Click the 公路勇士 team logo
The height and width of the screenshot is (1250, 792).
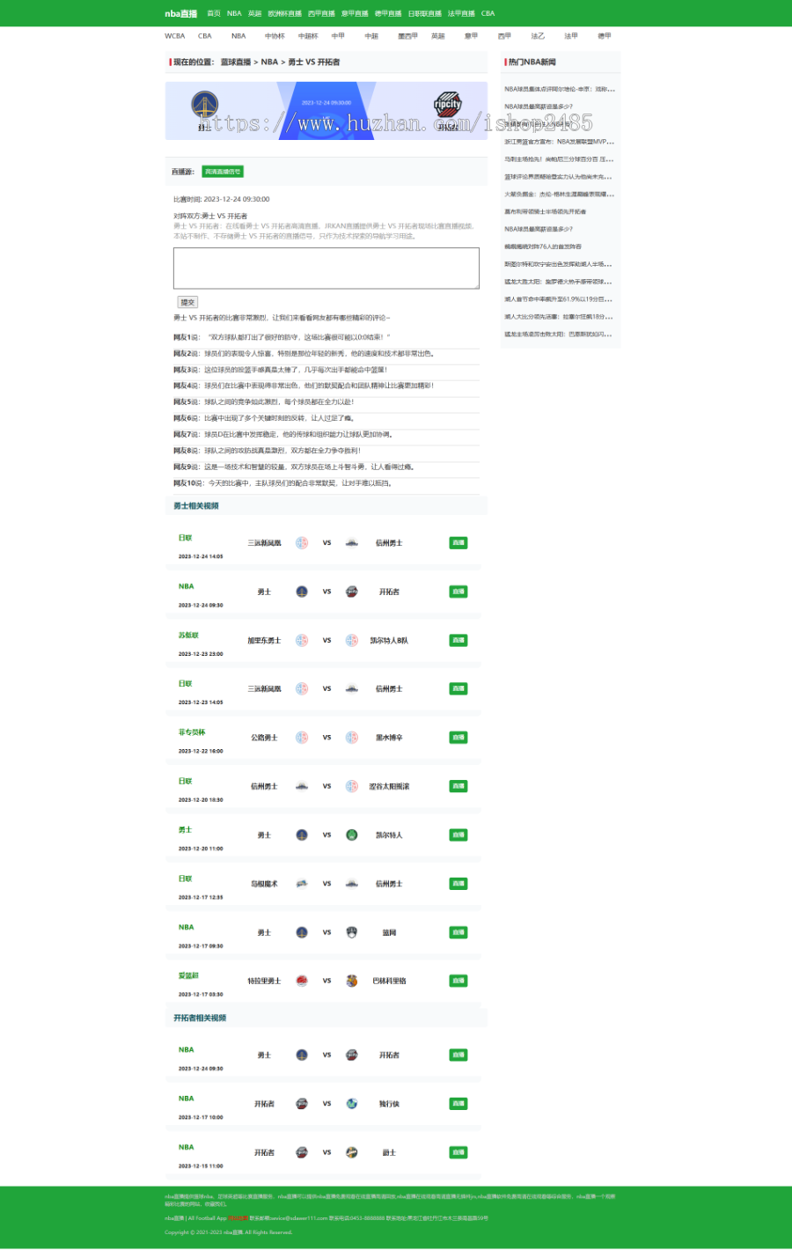(x=302, y=738)
